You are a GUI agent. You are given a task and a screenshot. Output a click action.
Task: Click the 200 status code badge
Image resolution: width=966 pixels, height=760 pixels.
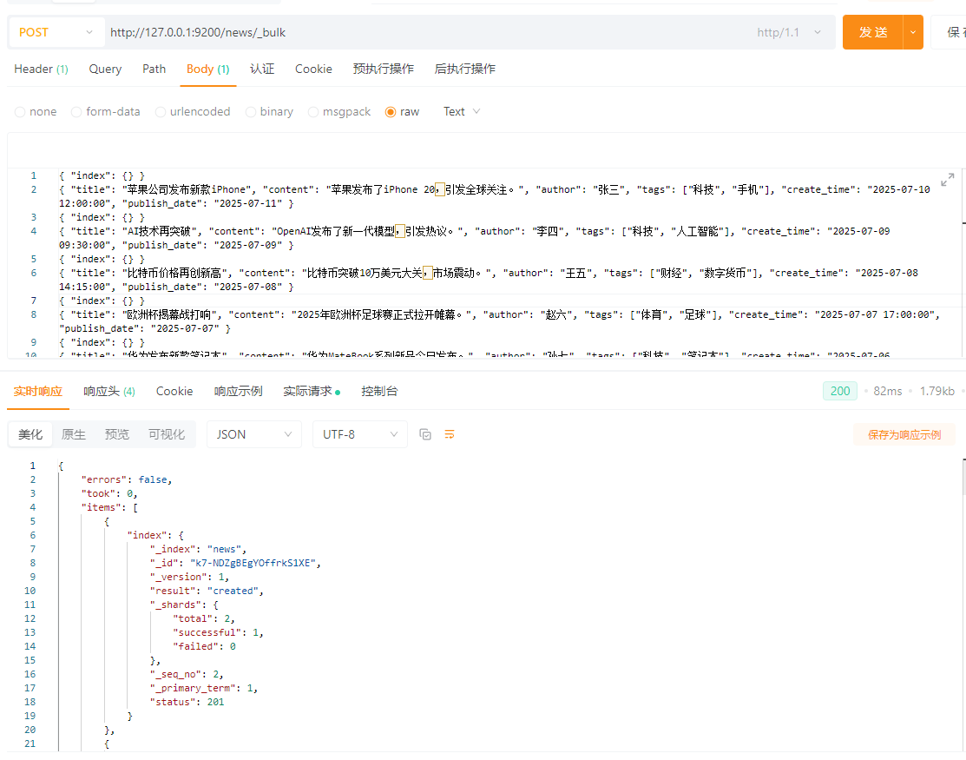(839, 392)
